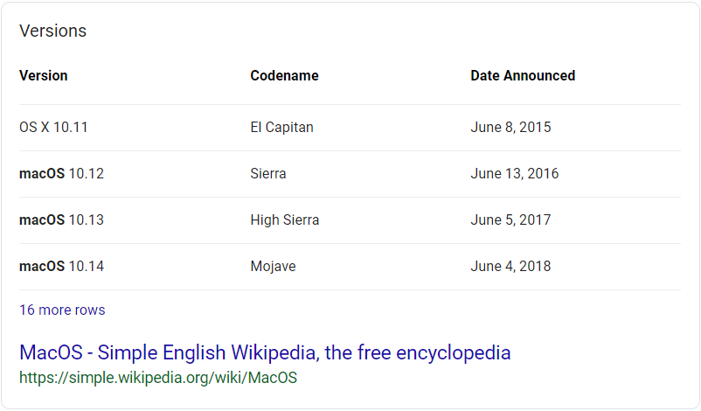The width and height of the screenshot is (701, 411).
Task: Click the High Sierra codename cell
Action: [285, 220]
